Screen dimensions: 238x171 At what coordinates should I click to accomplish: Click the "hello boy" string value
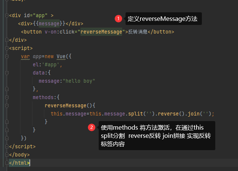[x=79, y=81]
